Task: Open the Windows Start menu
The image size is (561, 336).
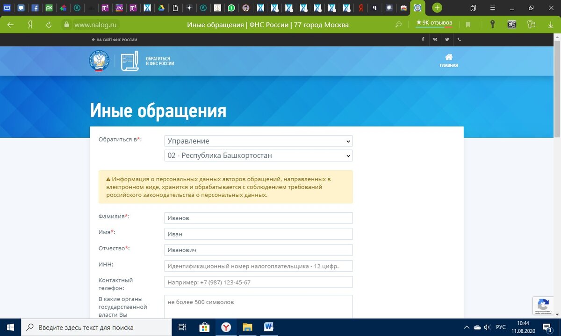Action: coord(10,327)
